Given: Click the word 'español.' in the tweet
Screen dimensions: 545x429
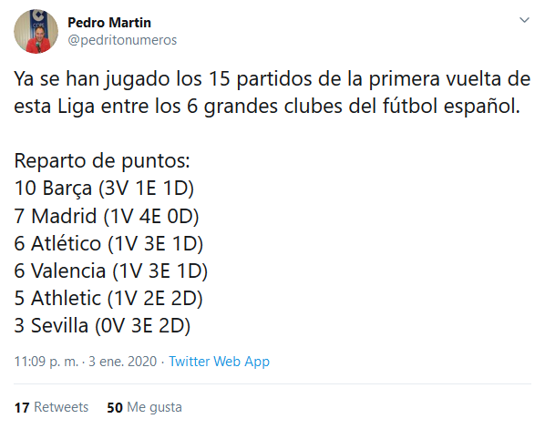Looking at the screenshot, I should point(482,106).
